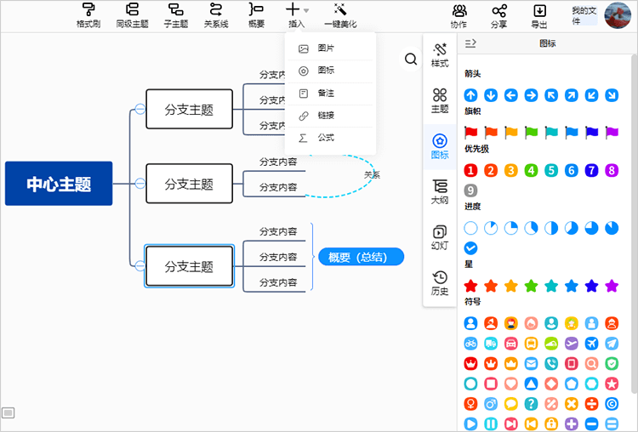Open the 幻灯 slideshow side tab
The width and height of the screenshot is (638, 432).
pyautogui.click(x=440, y=237)
